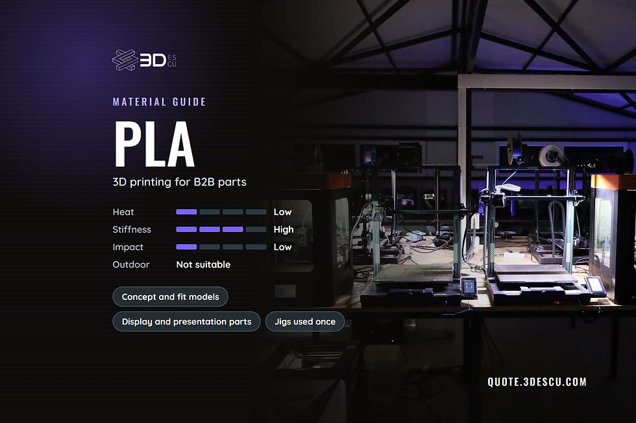Select the 'Concept and fit models' pill
This screenshot has width=636, height=423.
click(x=170, y=297)
